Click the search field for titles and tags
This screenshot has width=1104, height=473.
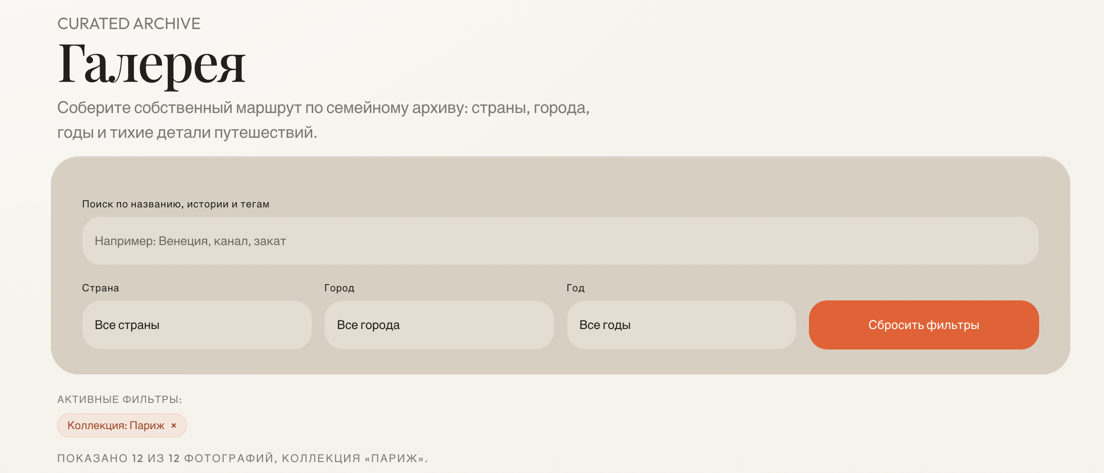click(560, 241)
